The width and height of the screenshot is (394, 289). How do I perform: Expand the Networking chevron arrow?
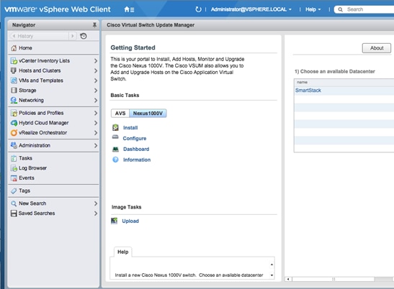coord(96,101)
